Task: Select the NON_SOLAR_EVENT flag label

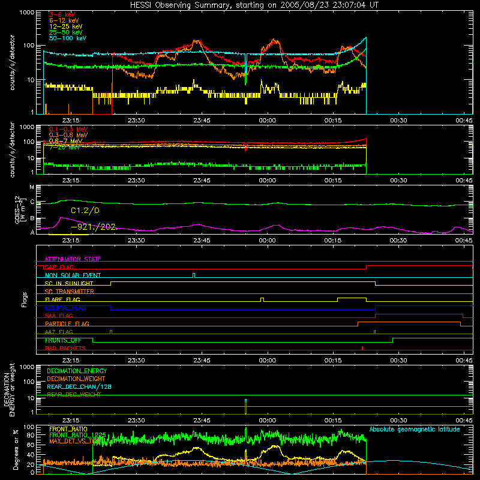Action: point(73,275)
